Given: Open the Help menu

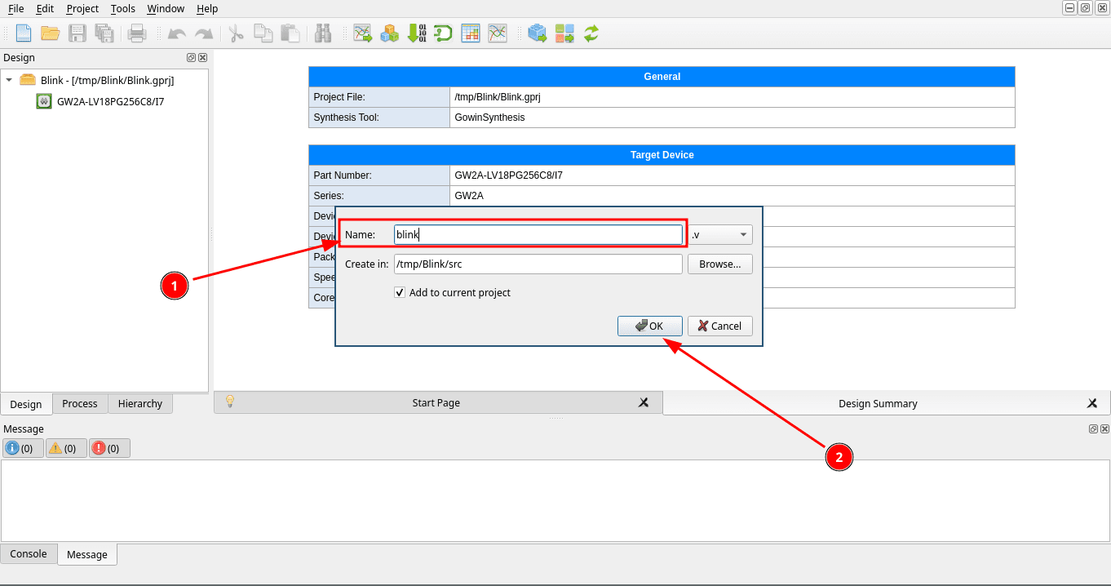Looking at the screenshot, I should pos(207,8).
